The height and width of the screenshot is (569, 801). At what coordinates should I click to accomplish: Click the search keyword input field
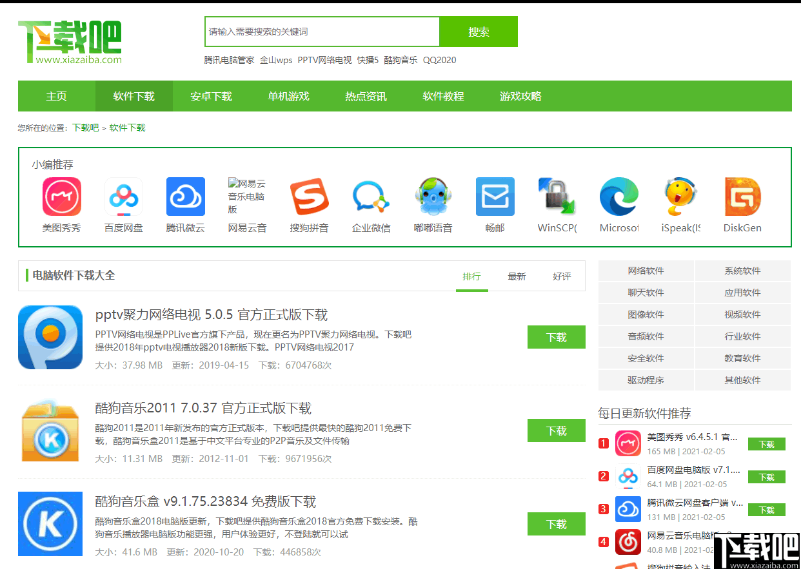tap(321, 32)
